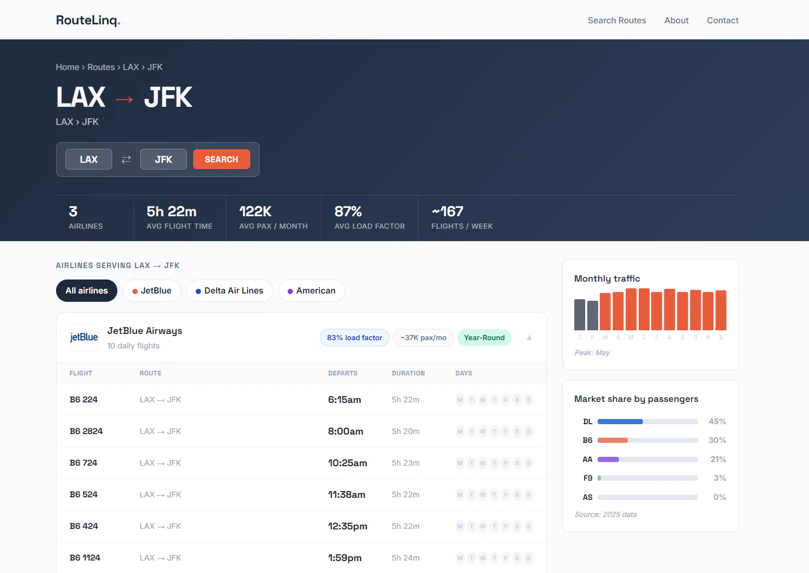Open Routes in breadcrumb
The image size is (809, 573).
(101, 67)
